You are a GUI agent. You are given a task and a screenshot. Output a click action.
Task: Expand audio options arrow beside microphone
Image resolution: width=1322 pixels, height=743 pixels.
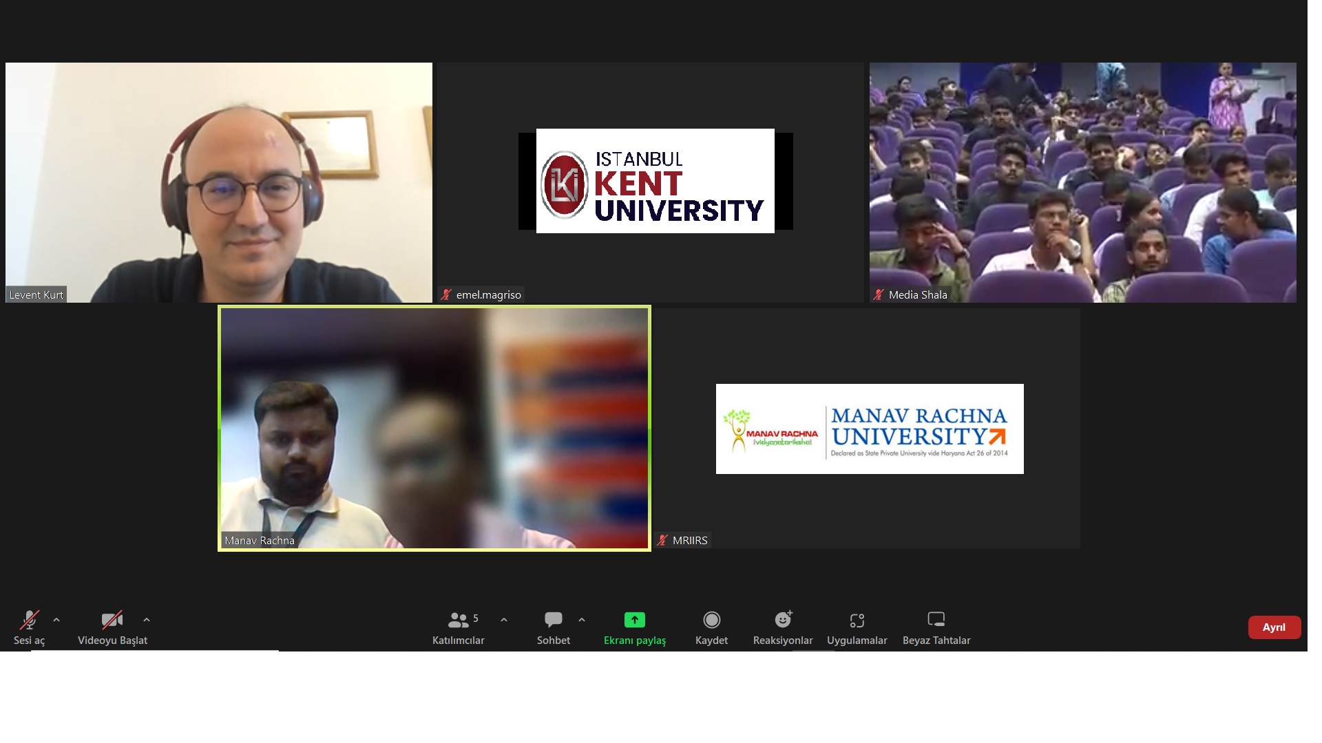click(56, 621)
